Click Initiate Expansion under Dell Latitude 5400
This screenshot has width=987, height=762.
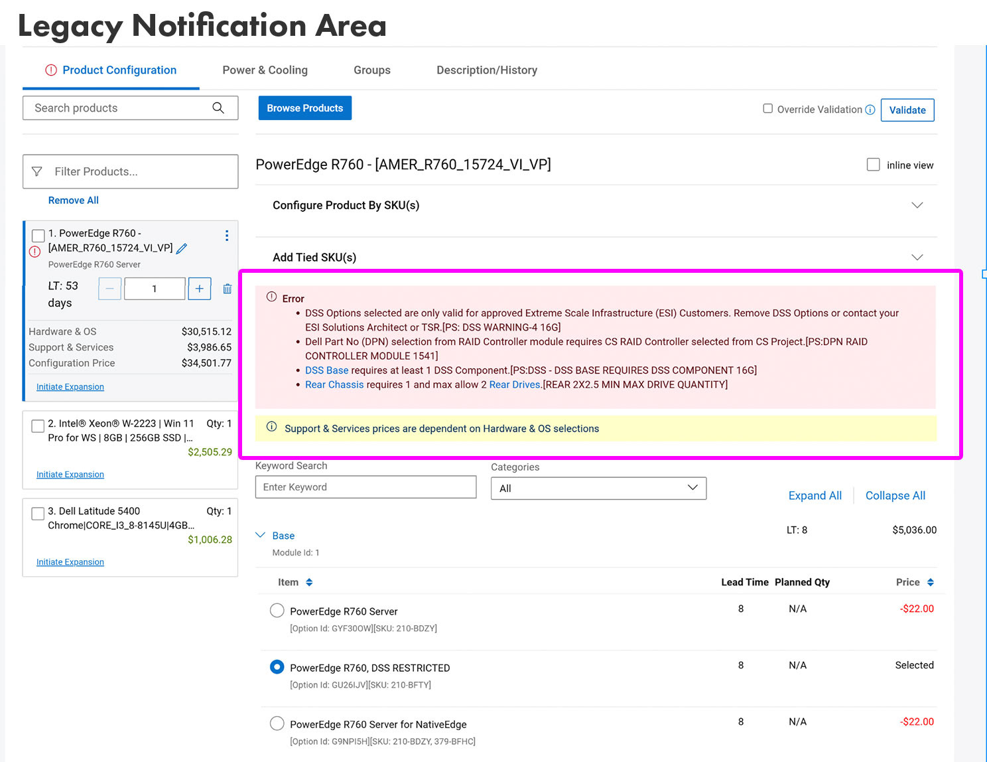point(70,562)
